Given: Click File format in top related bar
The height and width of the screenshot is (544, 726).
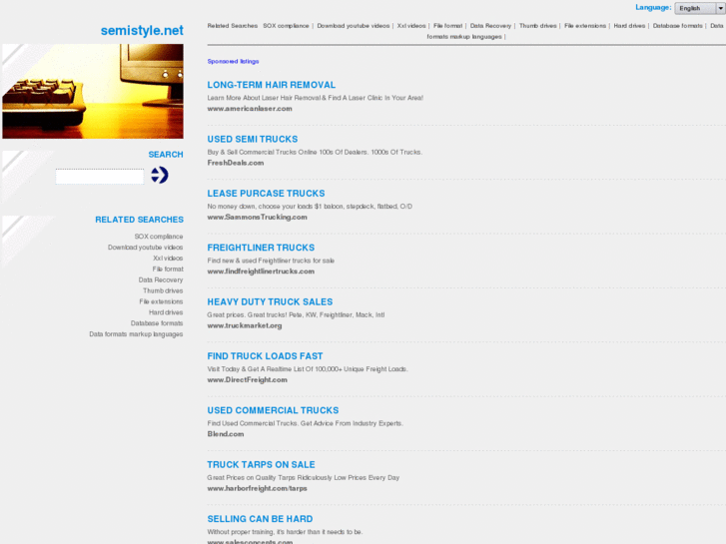Looking at the screenshot, I should point(447,26).
